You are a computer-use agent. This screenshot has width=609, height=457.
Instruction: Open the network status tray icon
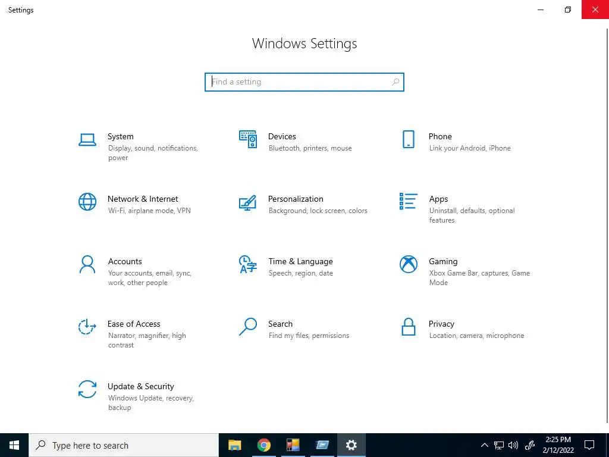point(499,445)
